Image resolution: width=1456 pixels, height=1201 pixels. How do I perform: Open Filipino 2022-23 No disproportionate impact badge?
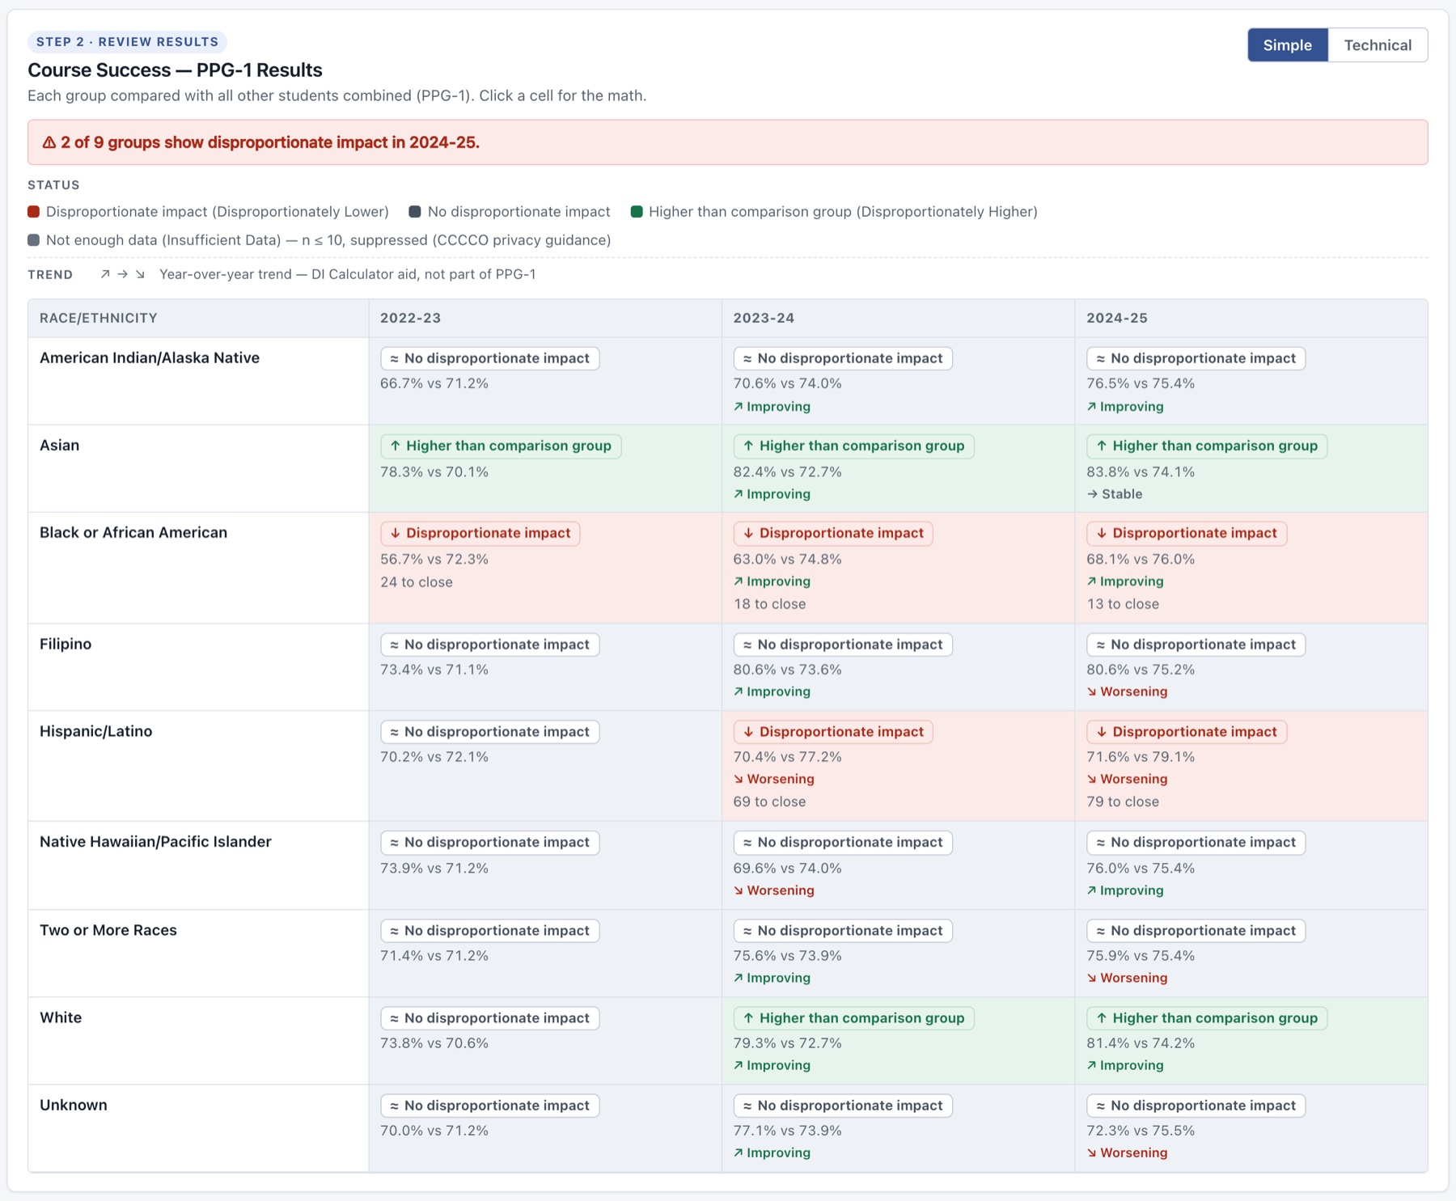pyautogui.click(x=490, y=645)
